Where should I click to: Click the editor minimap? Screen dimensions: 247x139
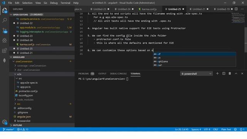pyautogui.click(x=238, y=18)
